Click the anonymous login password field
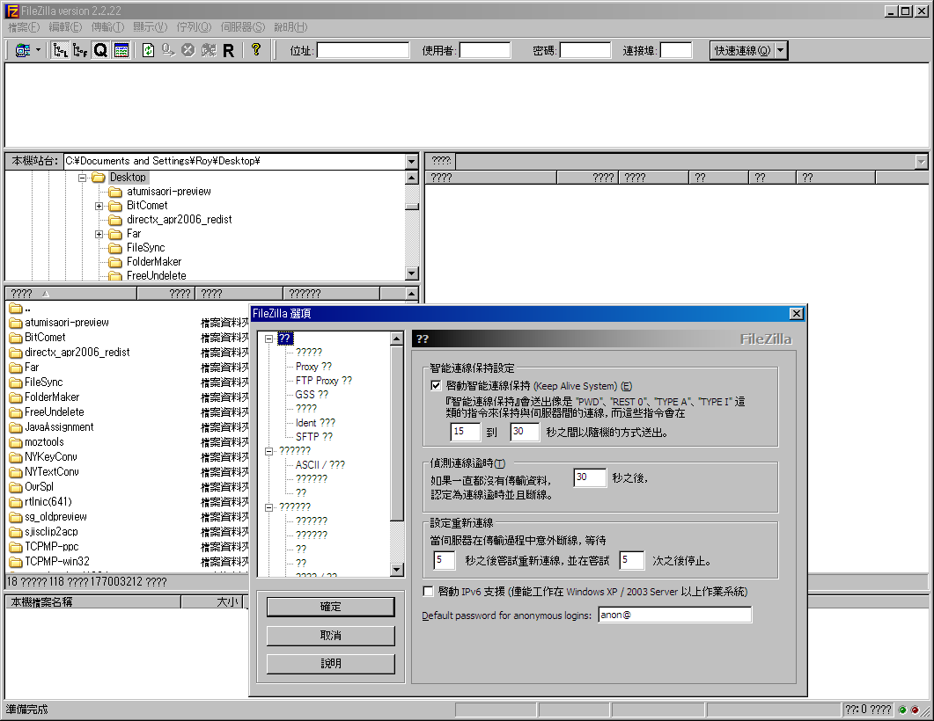934x721 pixels. pos(674,615)
